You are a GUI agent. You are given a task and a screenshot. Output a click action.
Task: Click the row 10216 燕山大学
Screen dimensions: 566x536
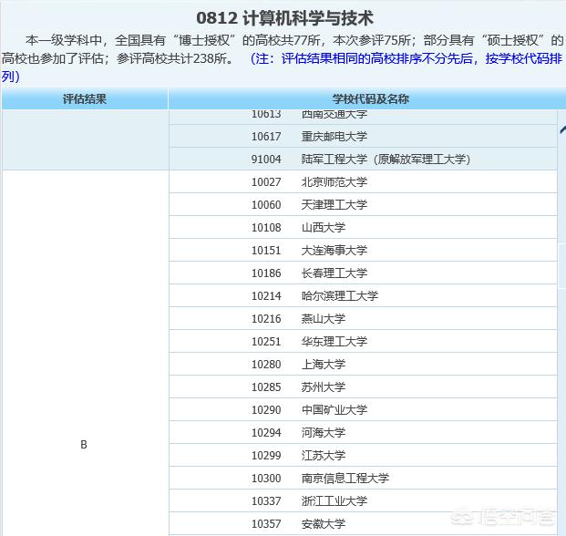click(363, 318)
